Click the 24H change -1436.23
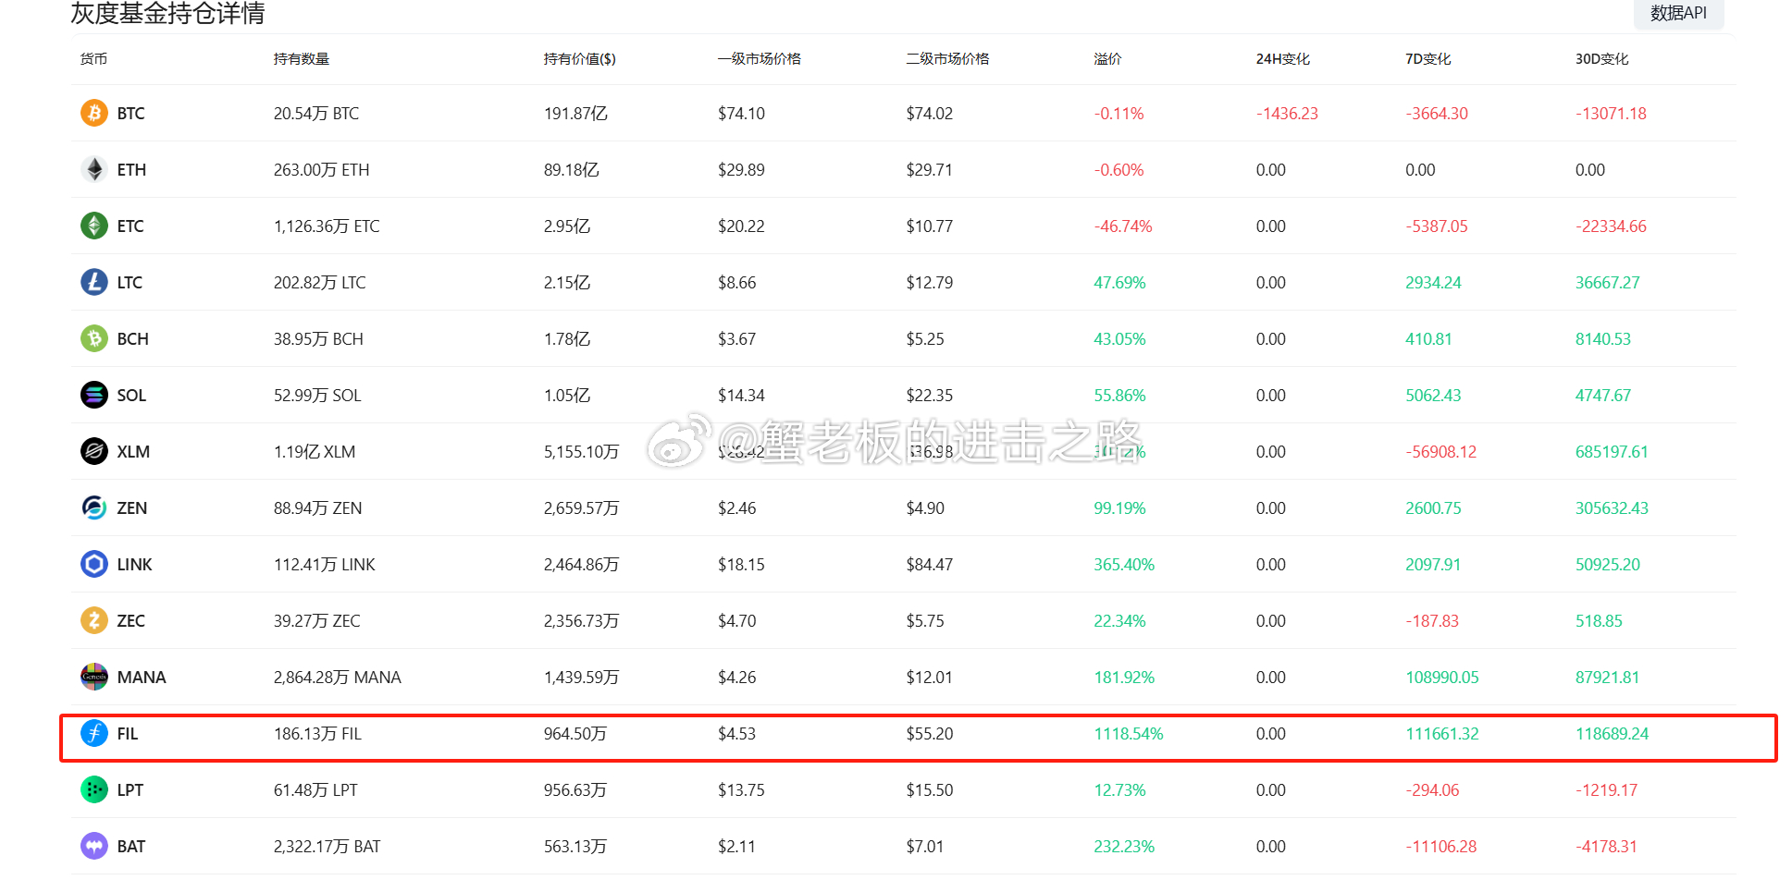The height and width of the screenshot is (880, 1792). pyautogui.click(x=1287, y=113)
